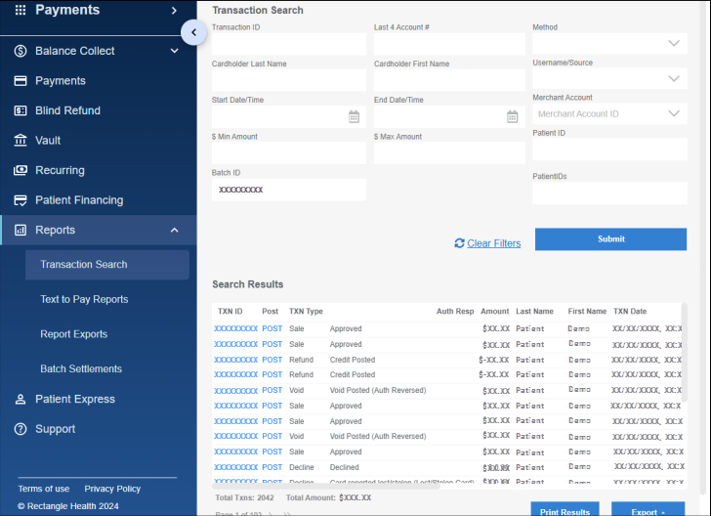Click the Recurring payments icon
Viewport: 711px width, 516px height.
click(20, 170)
